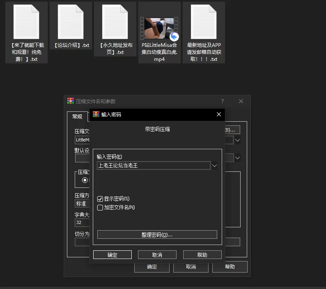The image size is (326, 289).
Task: Open the default profile dropdown arrow
Action: coord(237,158)
